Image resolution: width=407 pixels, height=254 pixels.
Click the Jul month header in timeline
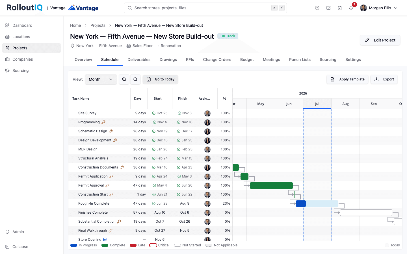[x=317, y=104]
